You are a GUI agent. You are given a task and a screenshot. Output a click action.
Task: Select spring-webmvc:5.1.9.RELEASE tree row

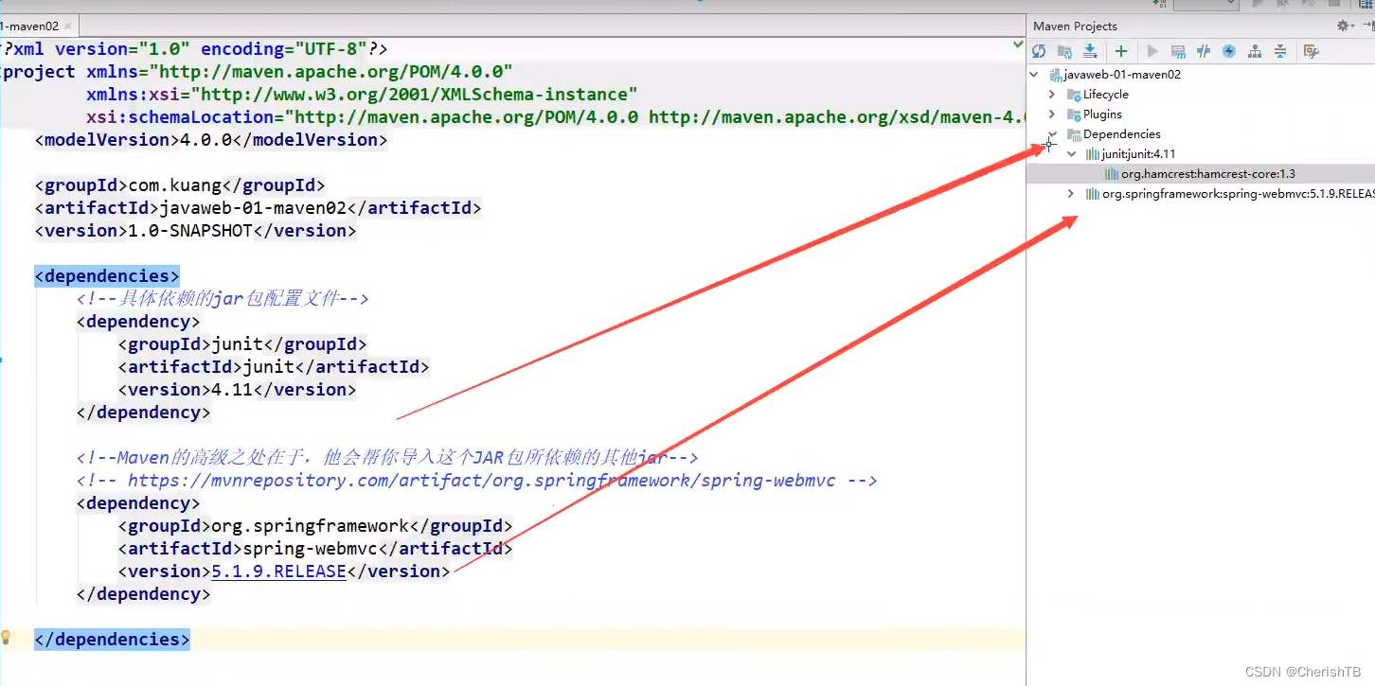[x=1238, y=193]
